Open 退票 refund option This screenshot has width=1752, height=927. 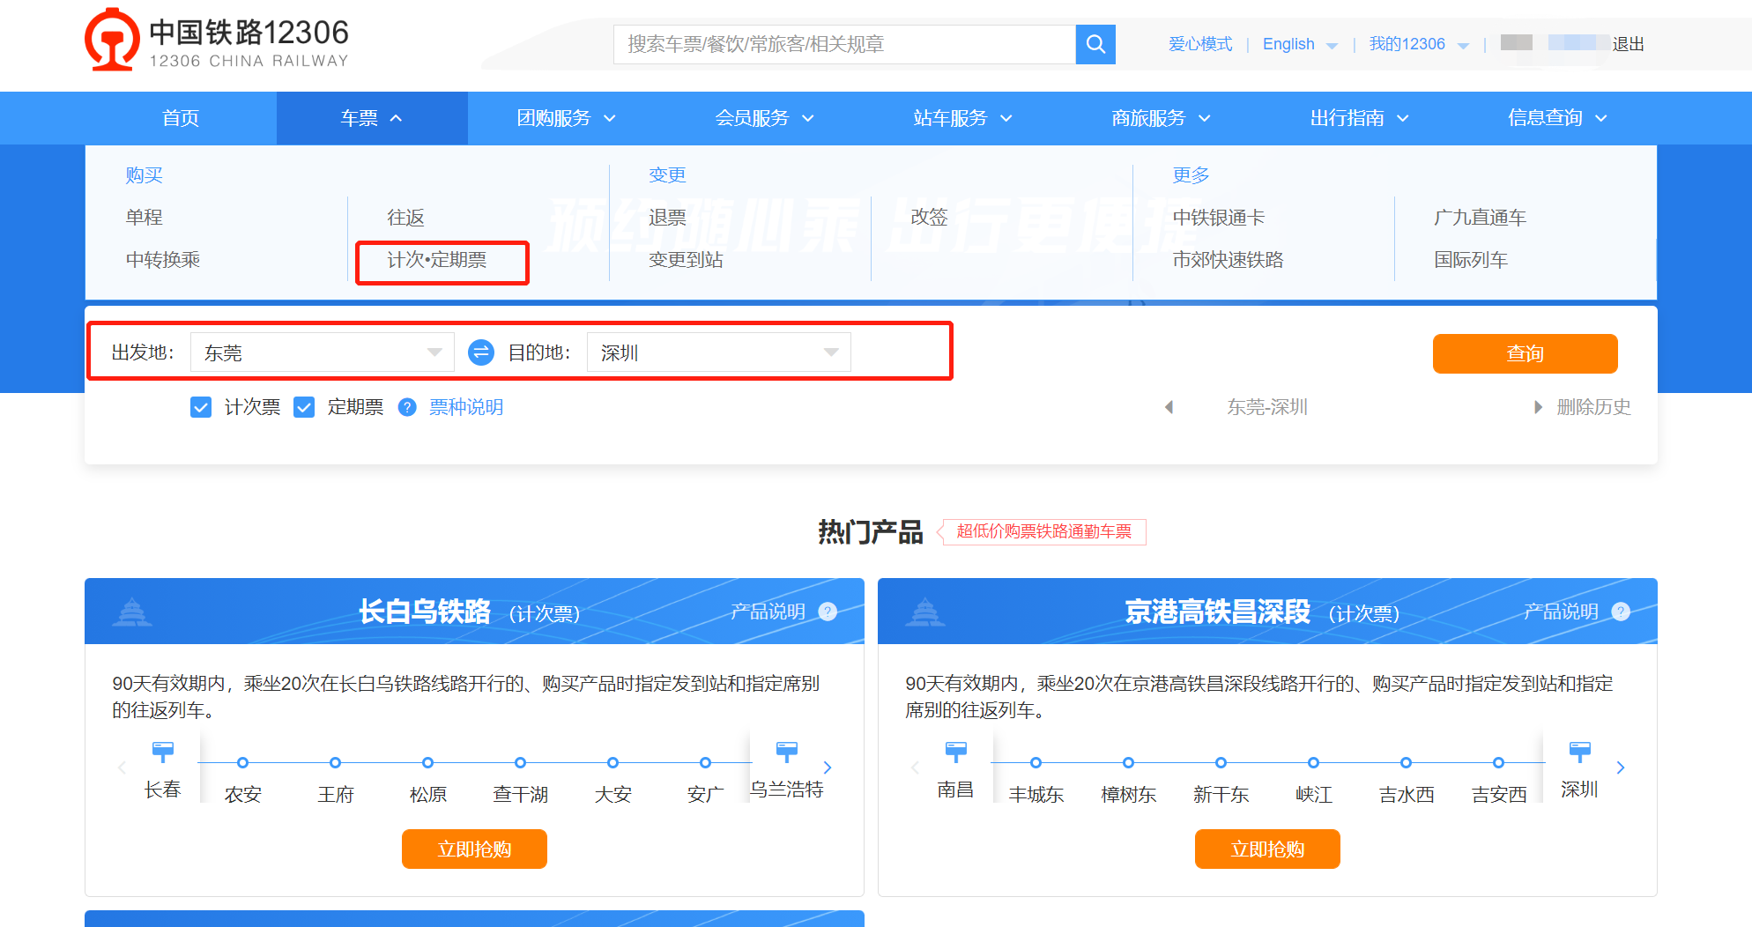tap(667, 218)
